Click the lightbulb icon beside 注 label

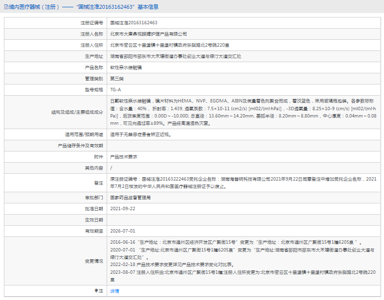click(x=96, y=291)
